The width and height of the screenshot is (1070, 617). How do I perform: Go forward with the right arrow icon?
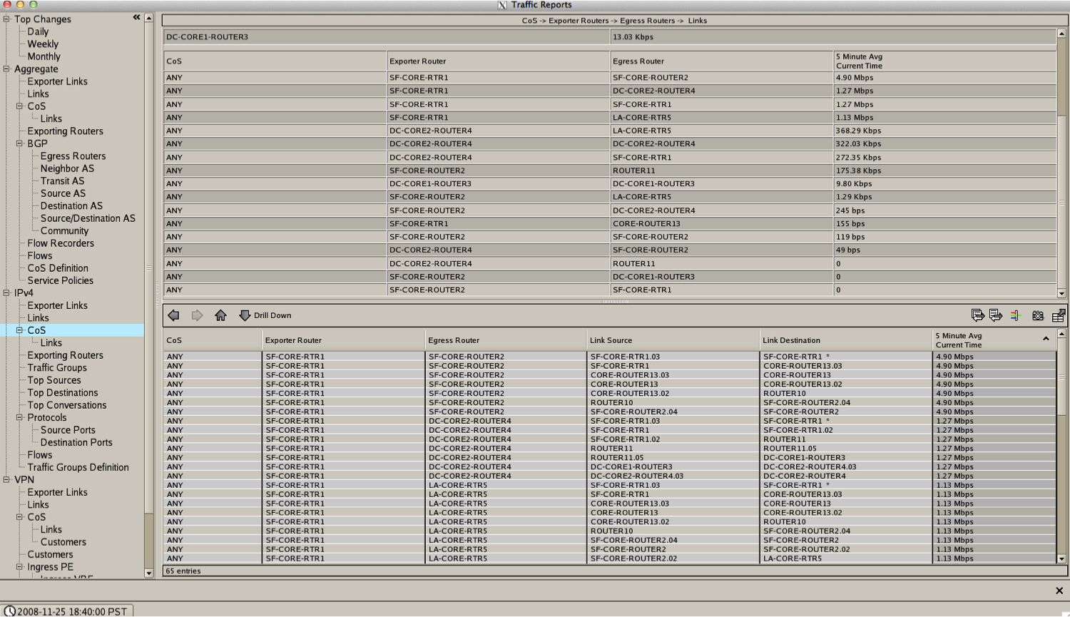197,315
